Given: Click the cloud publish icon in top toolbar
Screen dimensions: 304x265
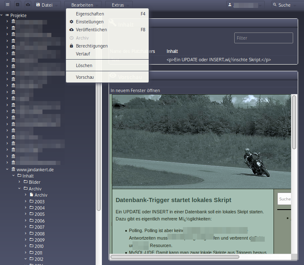Looking at the screenshot, I should (x=28, y=5).
